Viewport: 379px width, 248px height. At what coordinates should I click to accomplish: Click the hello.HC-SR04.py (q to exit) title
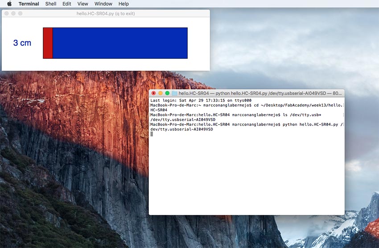pyautogui.click(x=106, y=13)
